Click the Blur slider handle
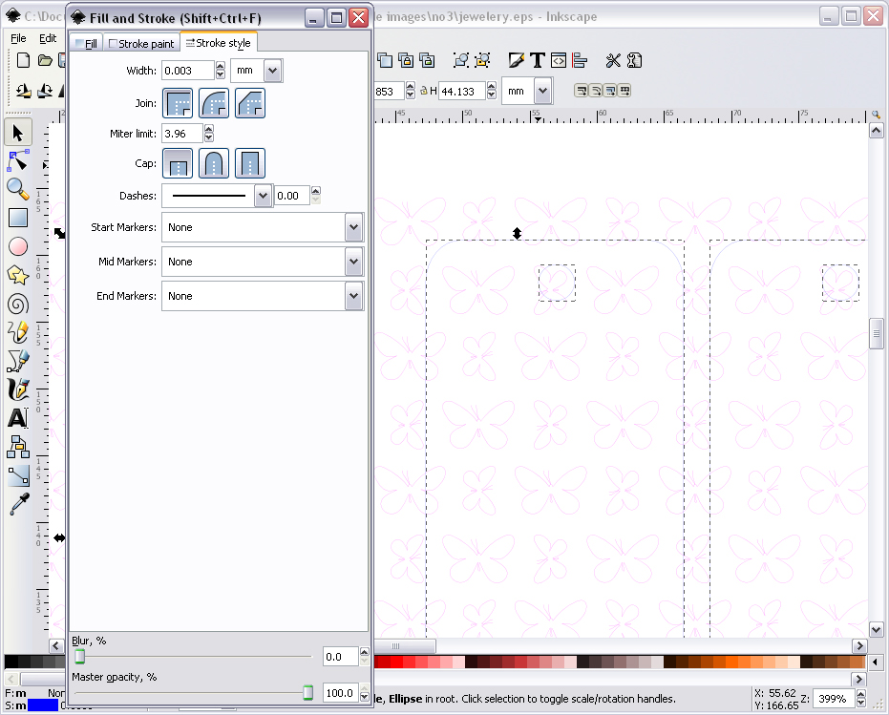Viewport: 889px width, 715px height. pos(80,656)
